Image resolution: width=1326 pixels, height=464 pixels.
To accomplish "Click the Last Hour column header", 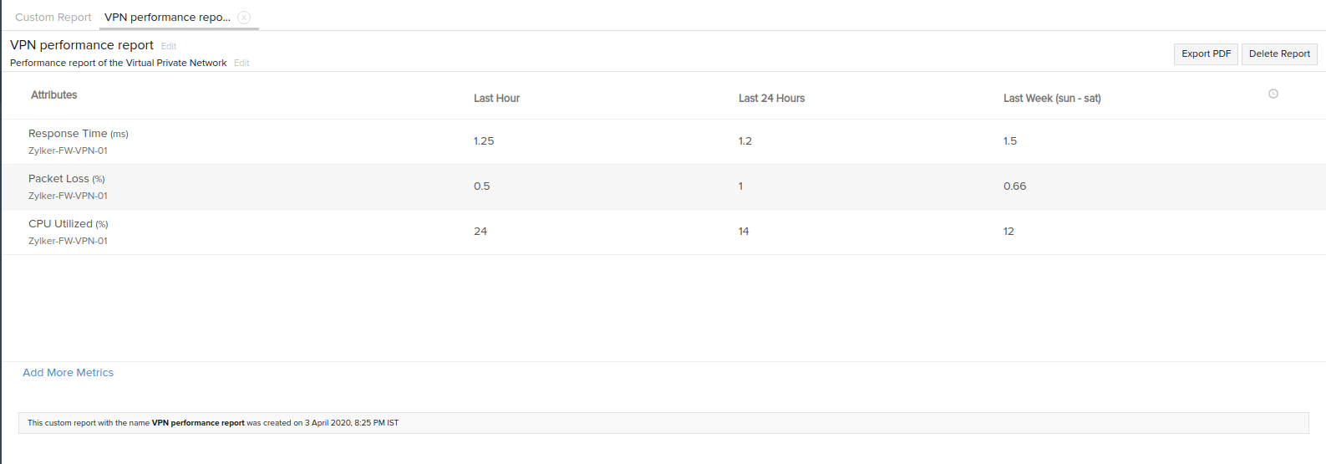I will [x=496, y=99].
